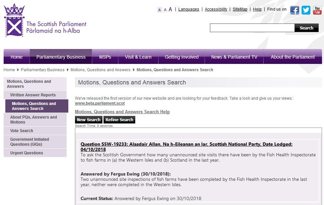The width and height of the screenshot is (324, 205).
Task: Select the largest text size A
Action: (170, 10)
